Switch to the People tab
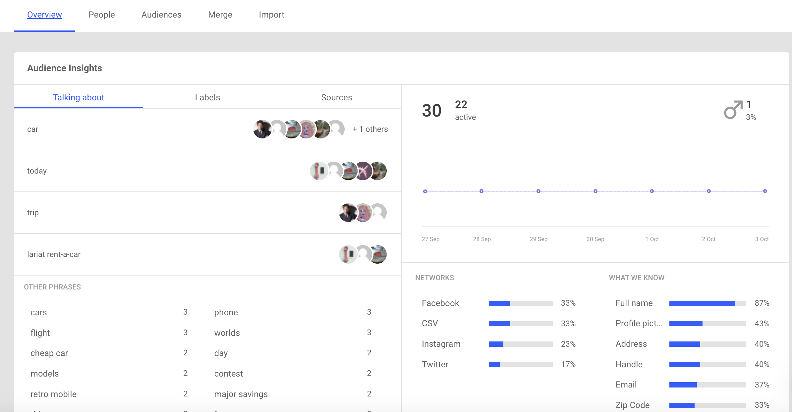792x412 pixels. [x=101, y=15]
